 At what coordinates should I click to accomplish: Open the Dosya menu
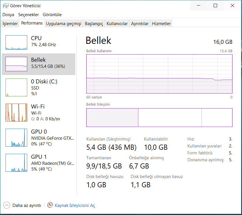tap(8, 15)
